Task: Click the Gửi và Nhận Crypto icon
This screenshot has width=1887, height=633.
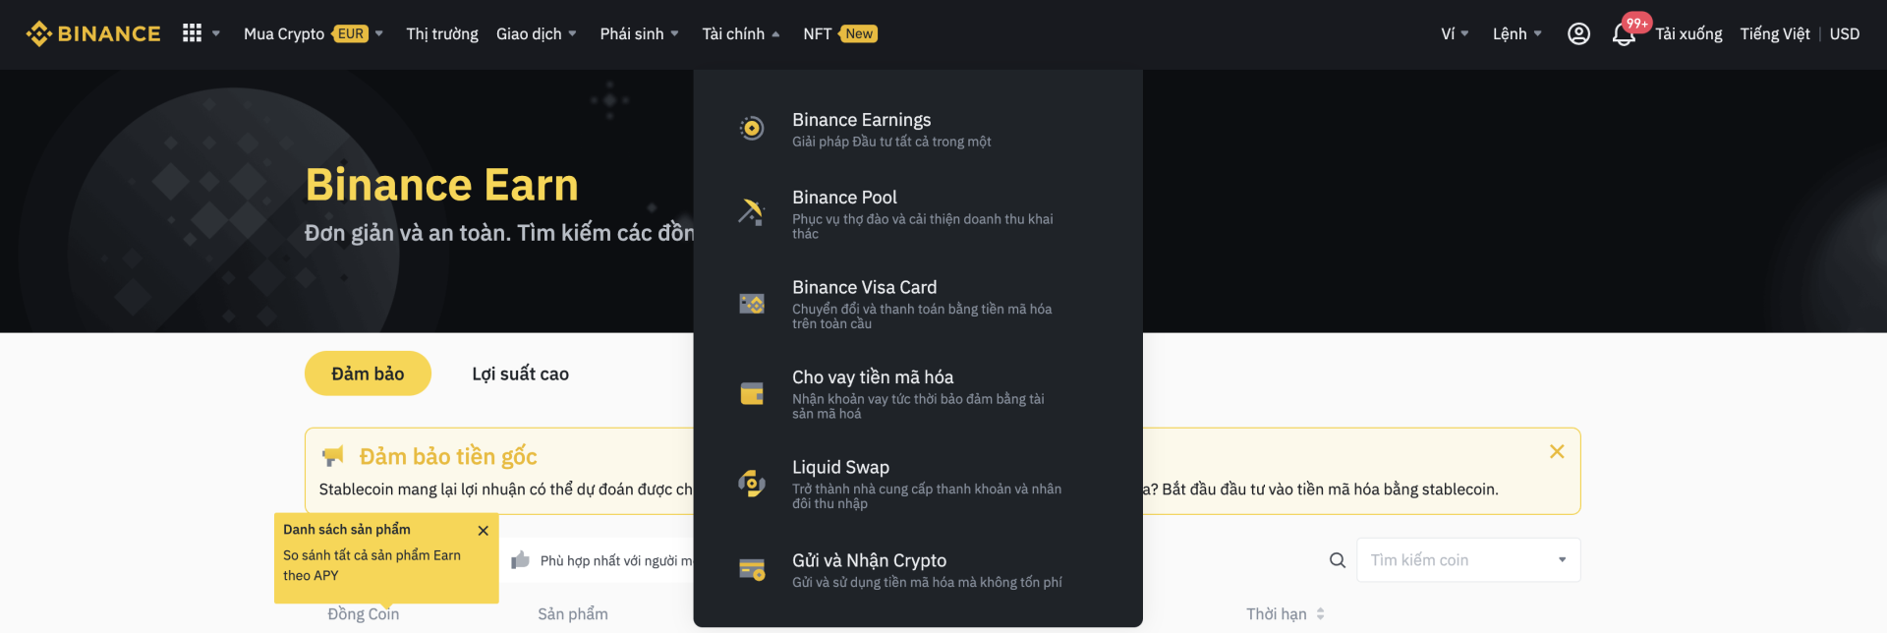Action: 752,569
